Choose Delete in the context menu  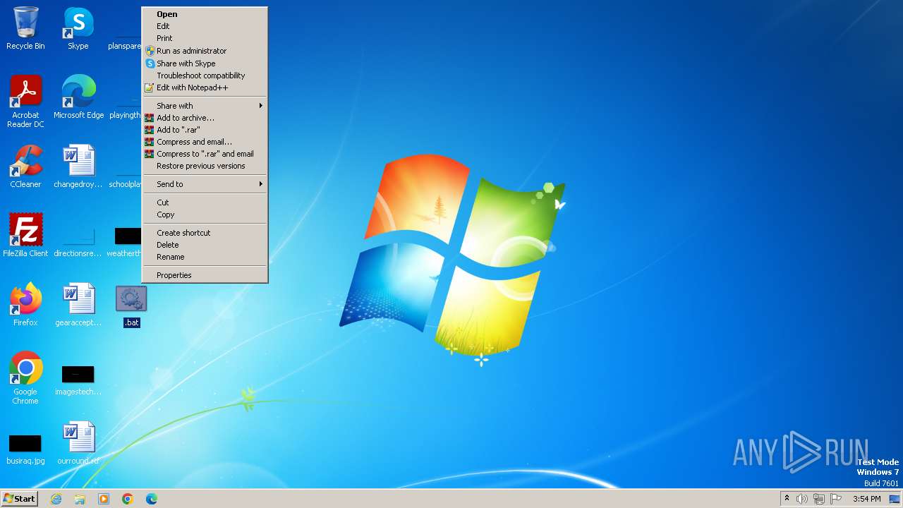(x=205, y=245)
